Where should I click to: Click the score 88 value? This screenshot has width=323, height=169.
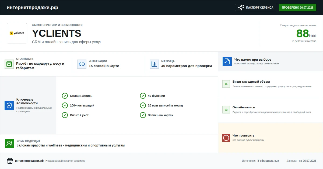click(303, 34)
